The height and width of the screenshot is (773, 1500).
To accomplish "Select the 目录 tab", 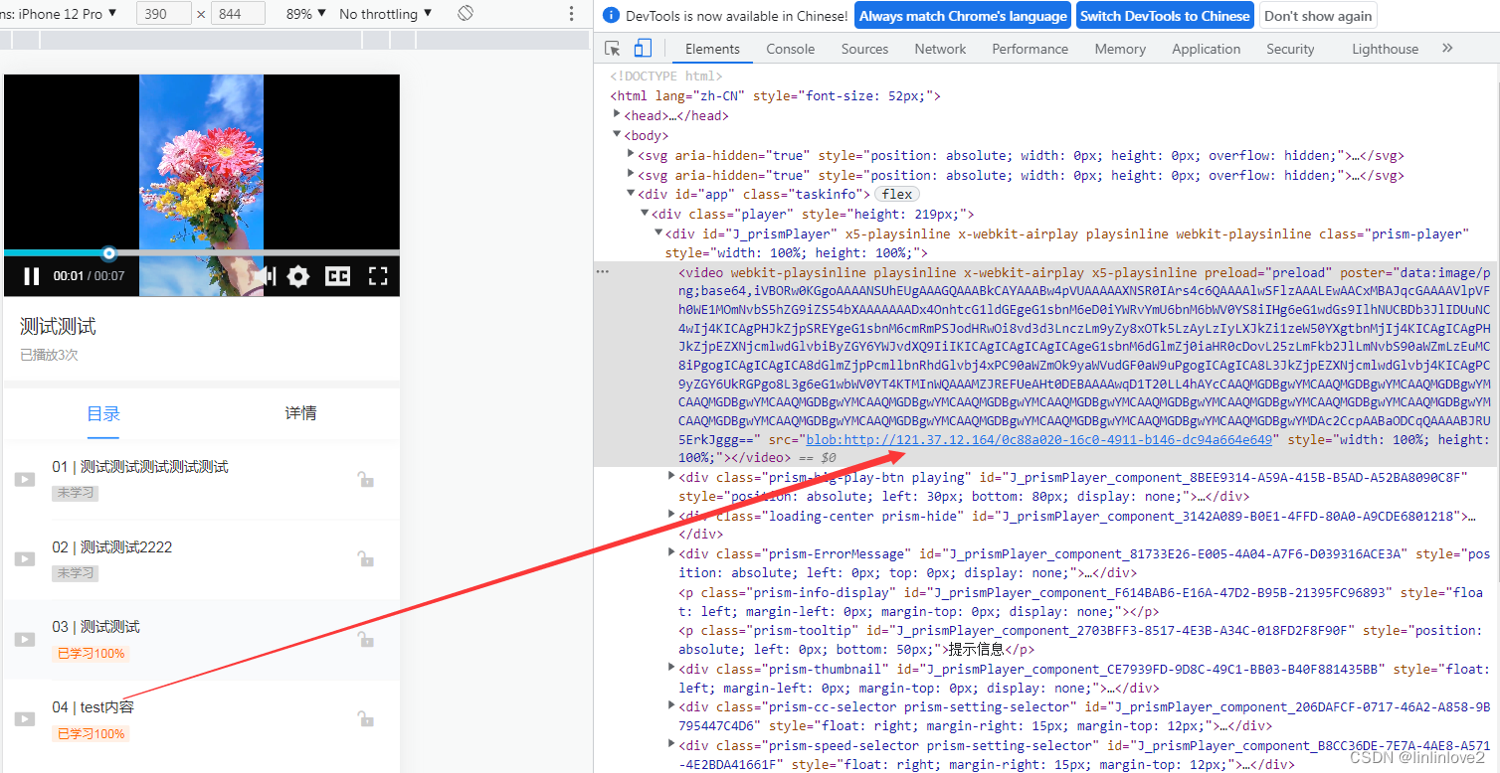I will tap(103, 414).
